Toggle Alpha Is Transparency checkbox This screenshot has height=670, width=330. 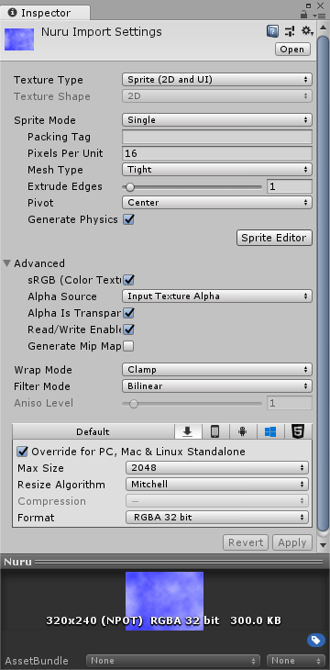click(128, 313)
